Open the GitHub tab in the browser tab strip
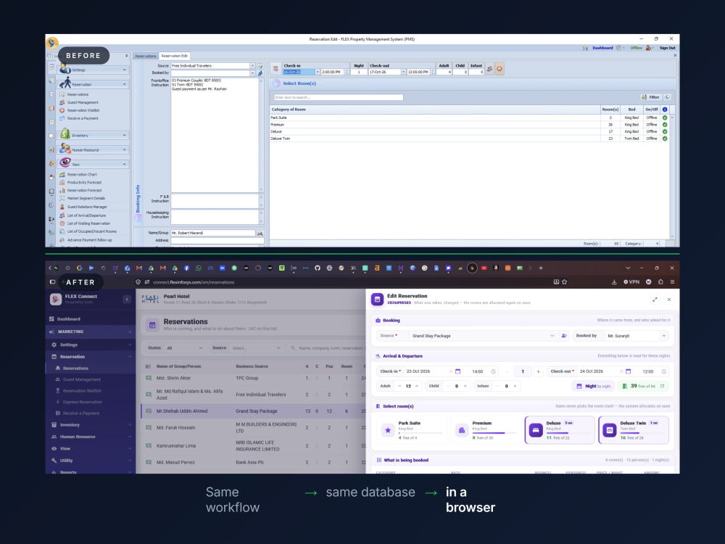725x544 pixels. (318, 268)
